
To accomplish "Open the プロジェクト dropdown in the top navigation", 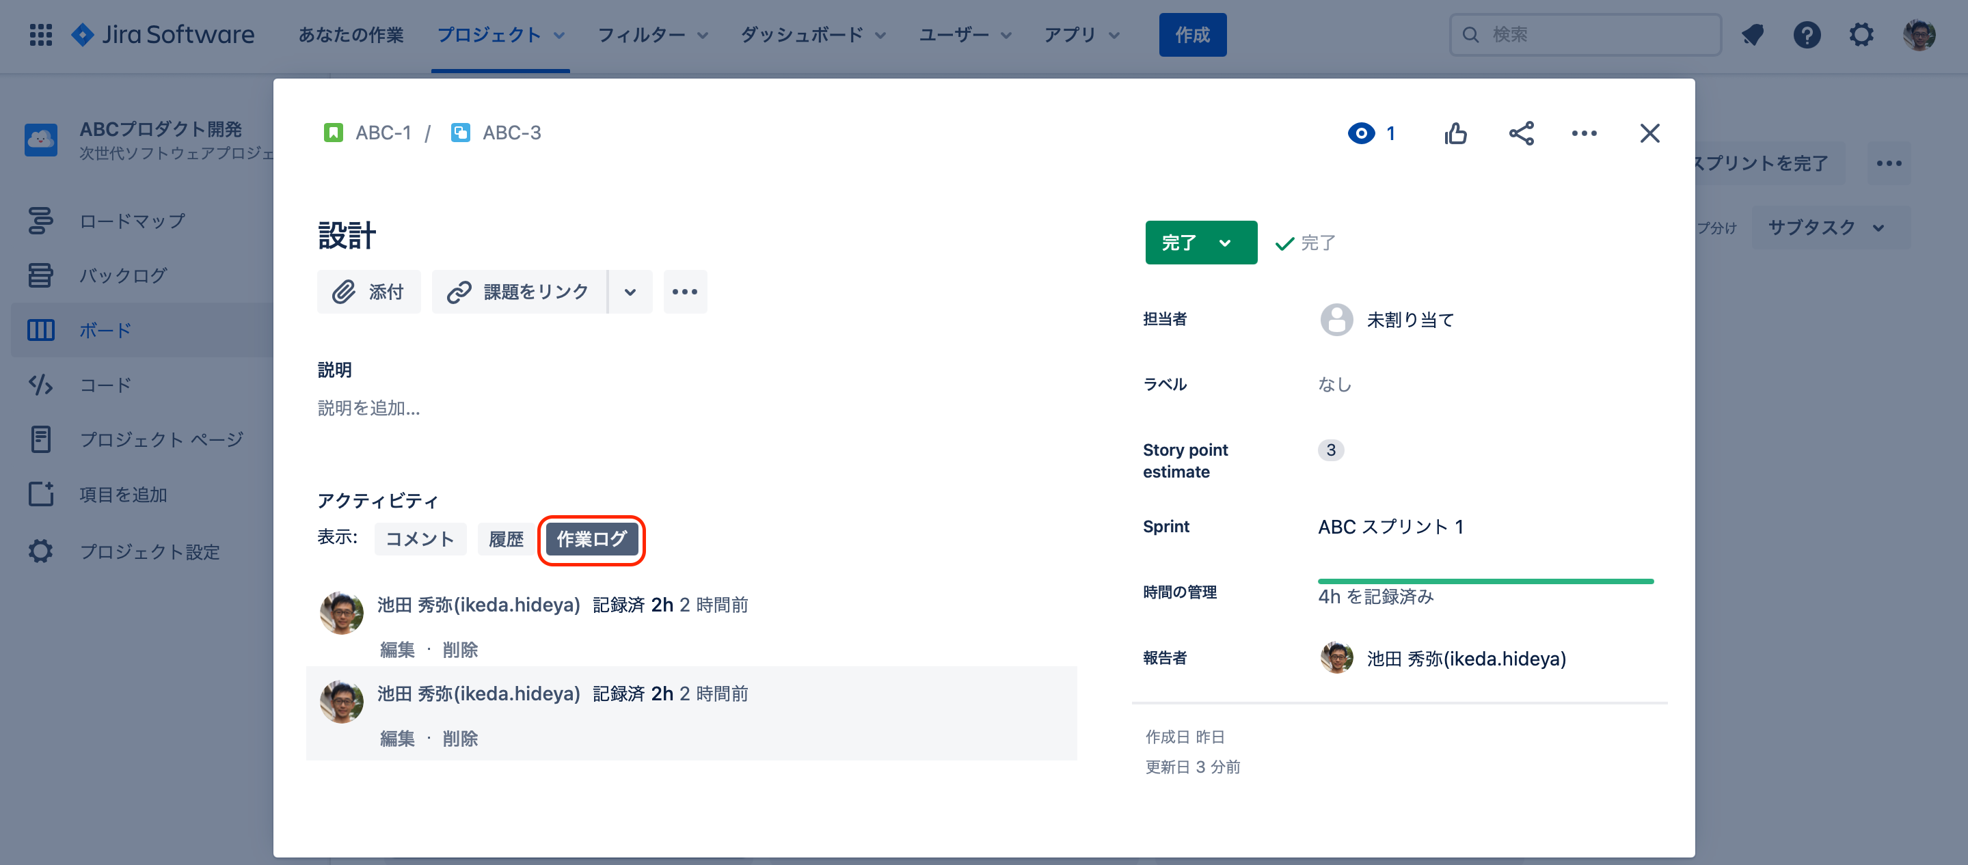I will tap(500, 35).
